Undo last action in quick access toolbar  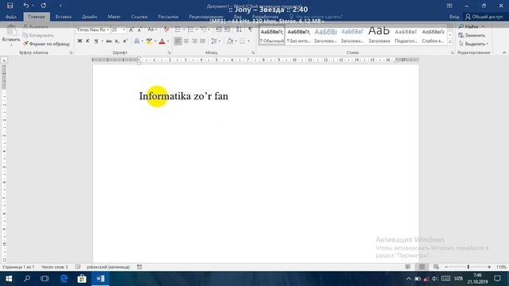click(x=26, y=6)
